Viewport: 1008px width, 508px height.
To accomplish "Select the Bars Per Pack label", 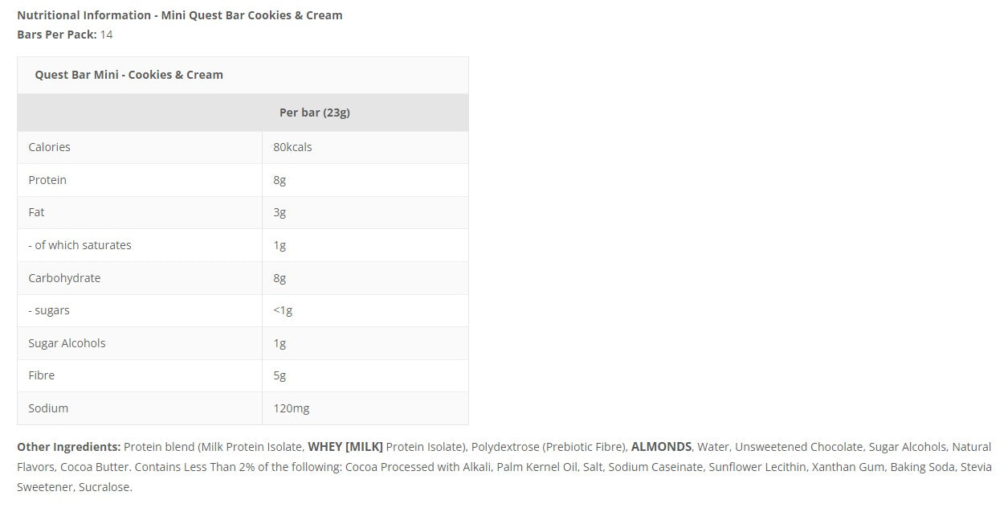I will pos(57,35).
